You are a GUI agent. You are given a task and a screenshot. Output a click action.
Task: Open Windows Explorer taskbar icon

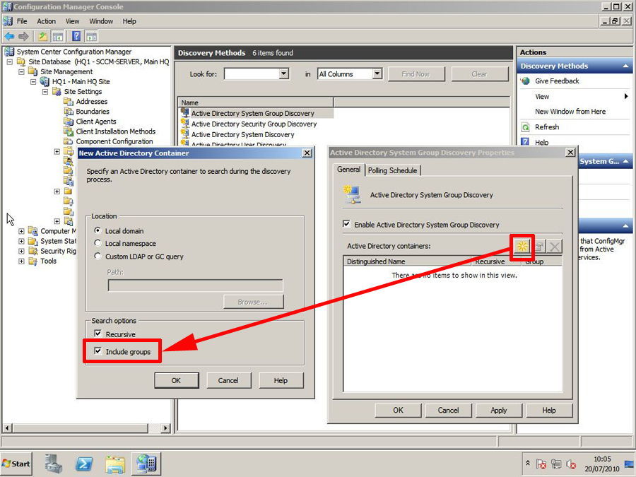(115, 464)
